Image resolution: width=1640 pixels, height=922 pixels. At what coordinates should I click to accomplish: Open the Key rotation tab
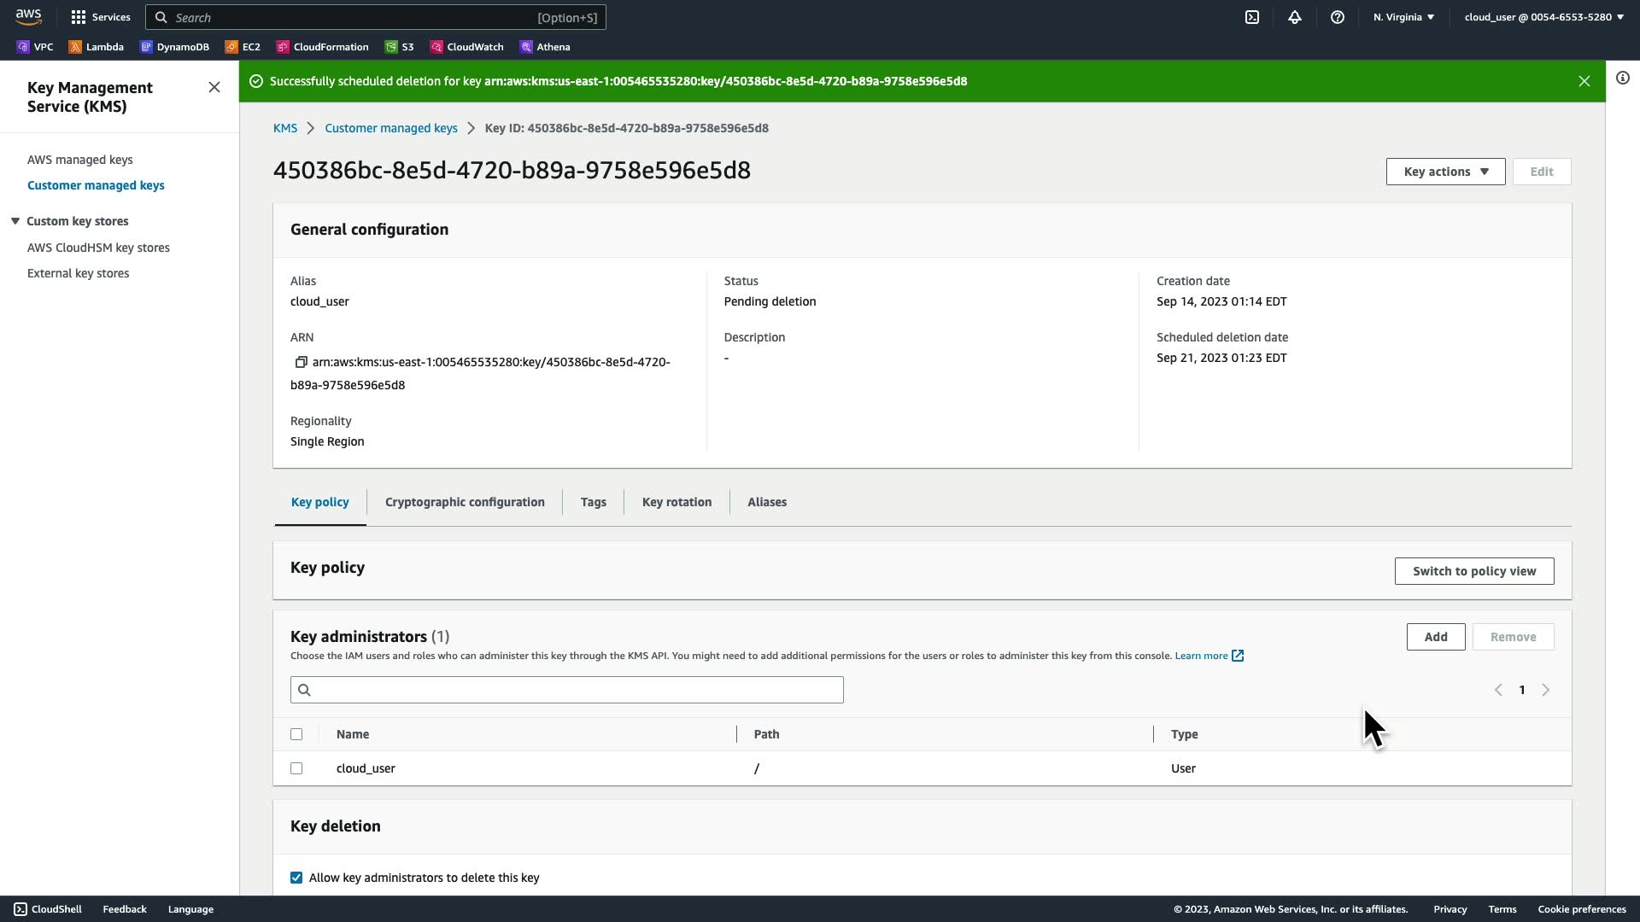point(676,502)
